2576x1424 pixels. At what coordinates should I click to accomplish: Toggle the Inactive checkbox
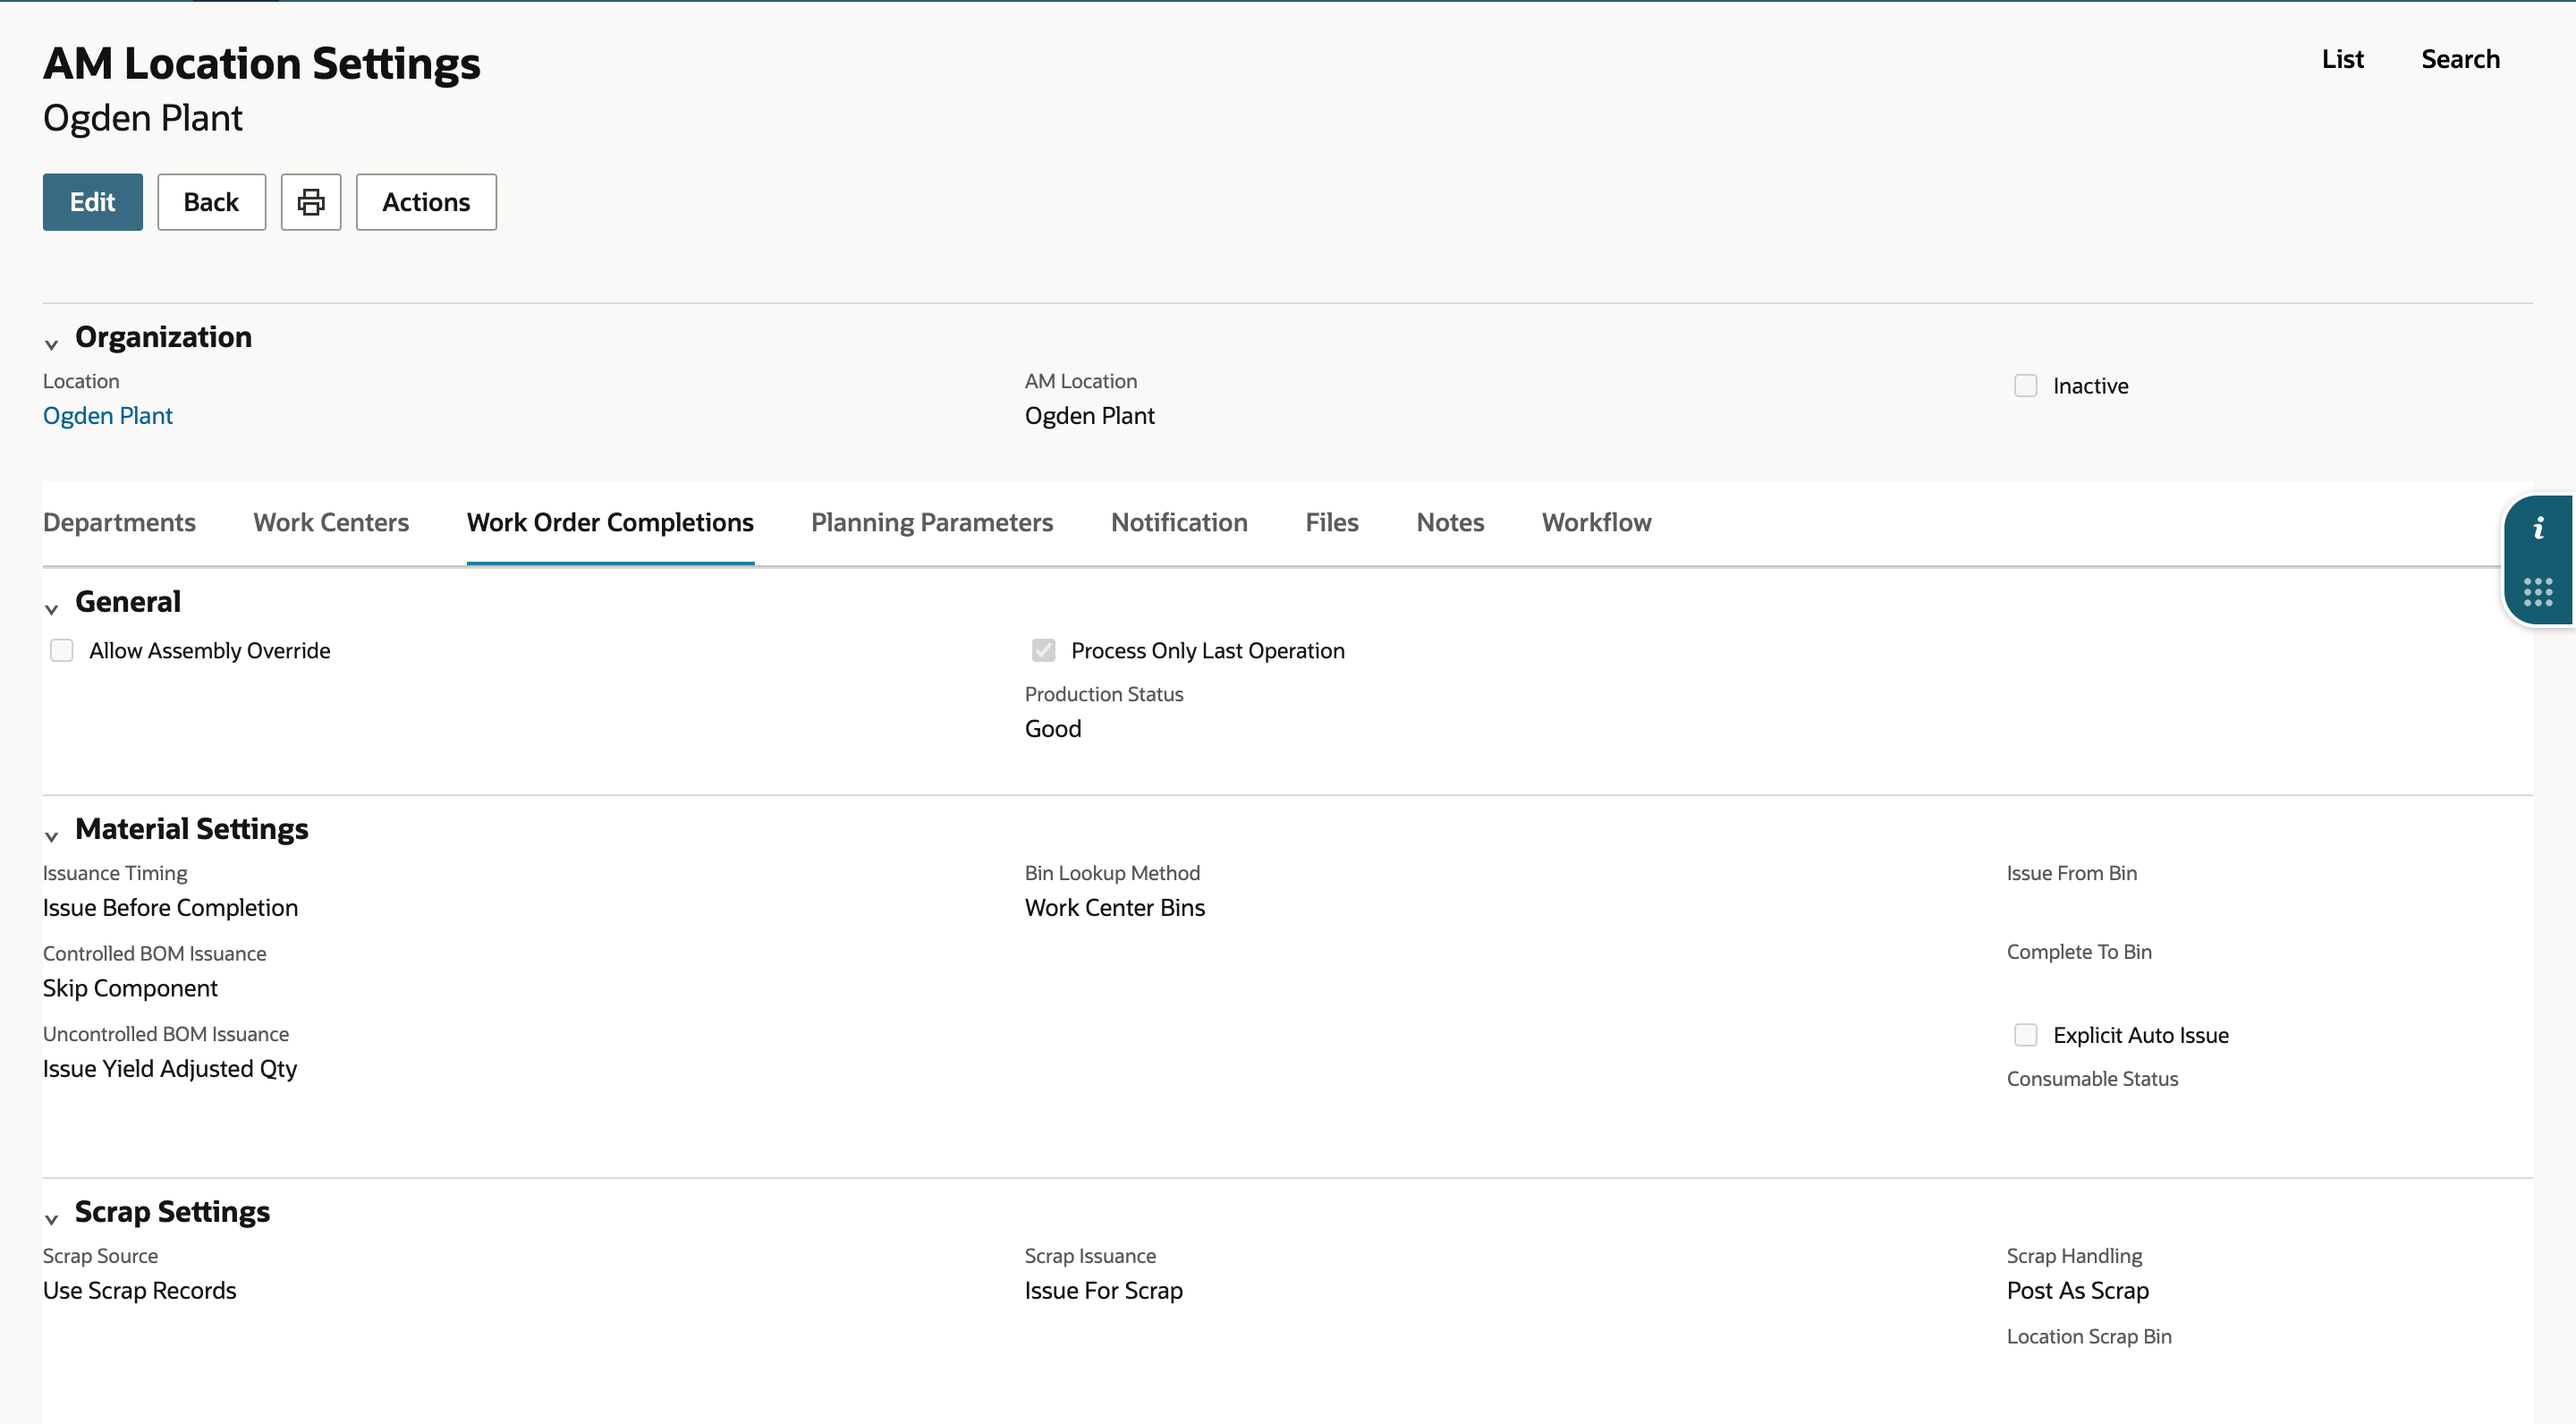[2025, 386]
